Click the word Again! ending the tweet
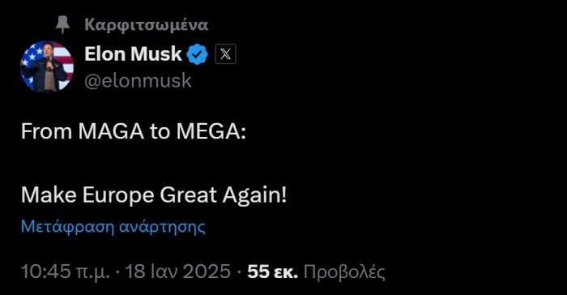The image size is (567, 295). [x=254, y=196]
